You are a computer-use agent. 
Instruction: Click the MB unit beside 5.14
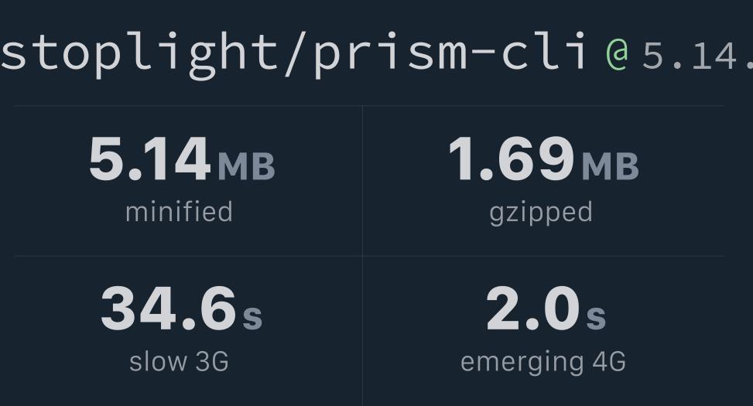coord(246,165)
